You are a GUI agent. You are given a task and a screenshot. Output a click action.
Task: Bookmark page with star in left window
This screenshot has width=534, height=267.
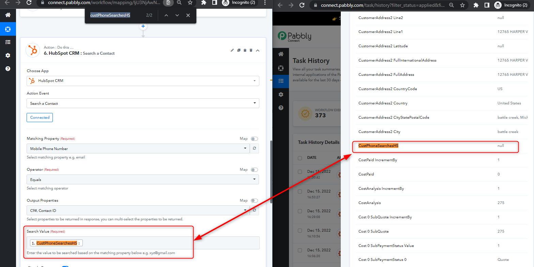(x=190, y=3)
